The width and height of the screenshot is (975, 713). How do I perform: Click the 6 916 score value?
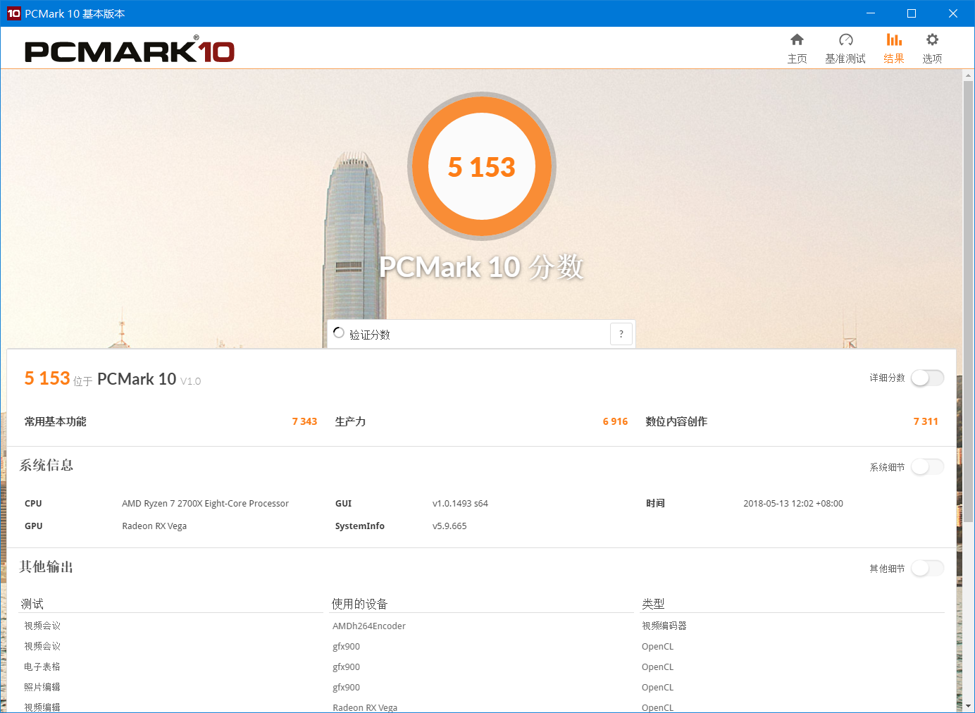tap(615, 421)
